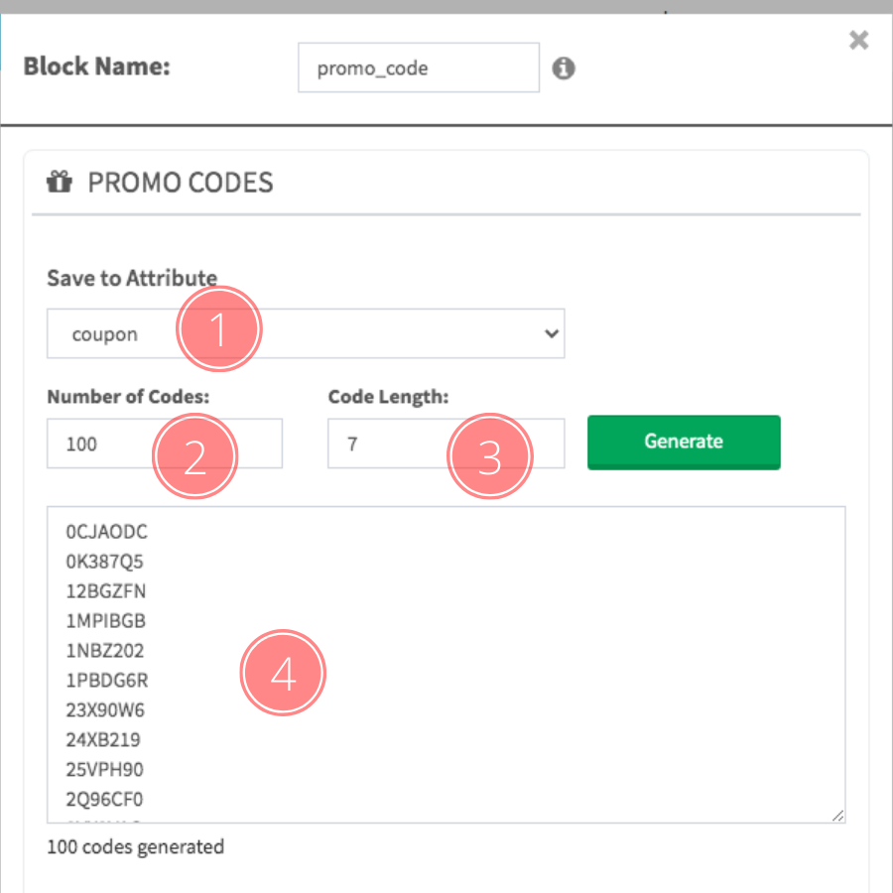The height and width of the screenshot is (893, 893).
Task: Click into the Number of Codes field
Action: [x=99, y=444]
